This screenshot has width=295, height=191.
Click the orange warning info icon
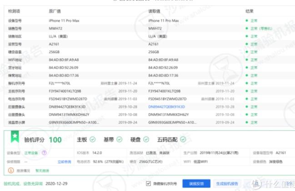(11, 171)
